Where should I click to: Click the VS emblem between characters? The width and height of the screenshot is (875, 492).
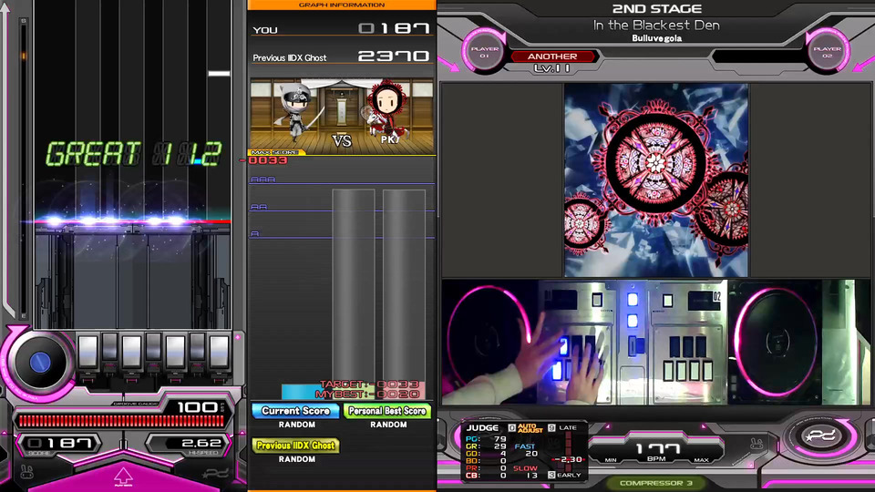(342, 140)
